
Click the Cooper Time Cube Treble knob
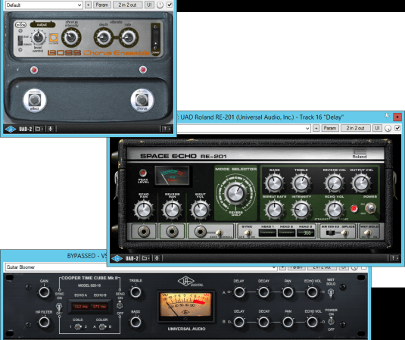pyautogui.click(x=136, y=292)
